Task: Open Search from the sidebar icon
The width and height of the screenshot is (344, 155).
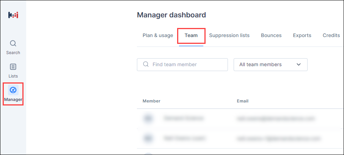Action: click(13, 43)
